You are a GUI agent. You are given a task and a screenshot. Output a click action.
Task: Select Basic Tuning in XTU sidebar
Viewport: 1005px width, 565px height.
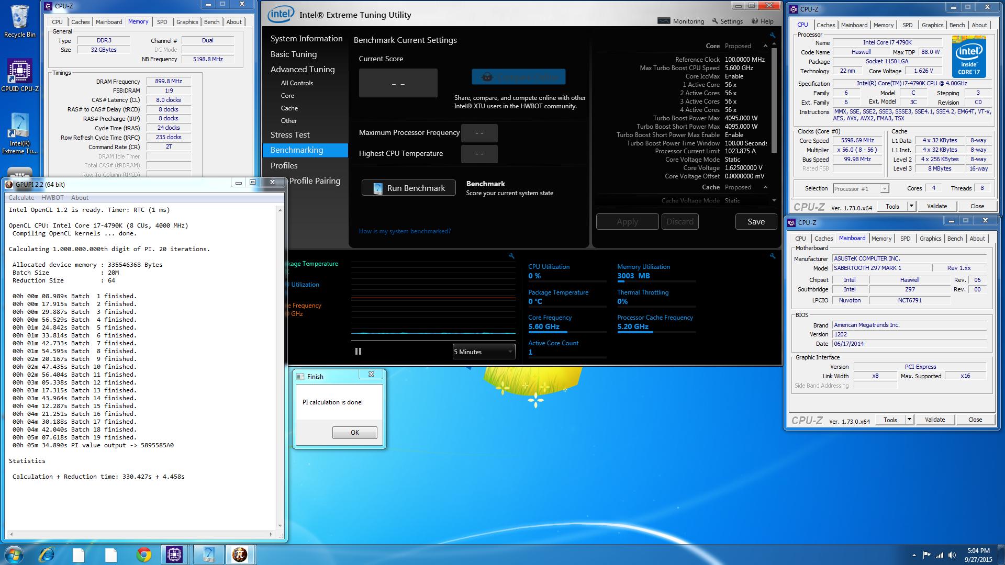click(x=294, y=54)
